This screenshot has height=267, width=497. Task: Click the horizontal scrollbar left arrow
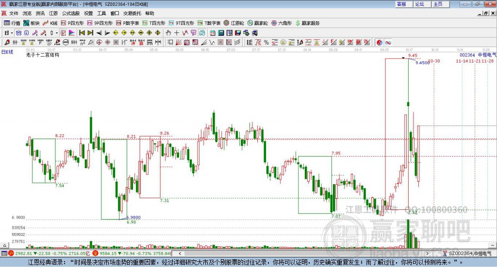coord(180,253)
